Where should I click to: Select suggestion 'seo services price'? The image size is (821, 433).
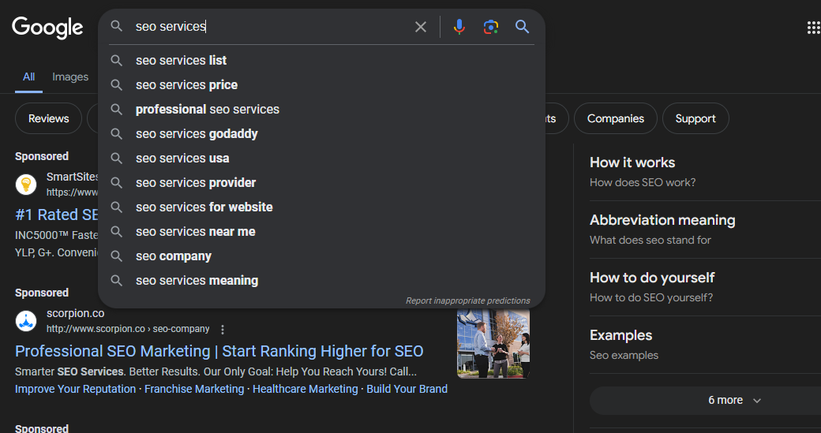pyautogui.click(x=321, y=84)
